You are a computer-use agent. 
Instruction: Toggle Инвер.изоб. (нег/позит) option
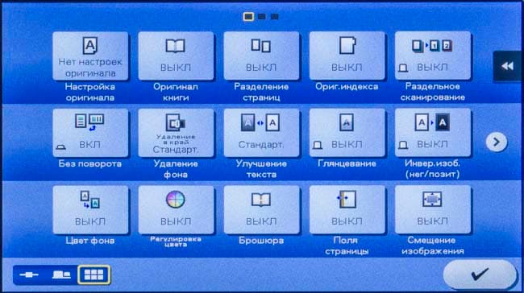pos(433,133)
